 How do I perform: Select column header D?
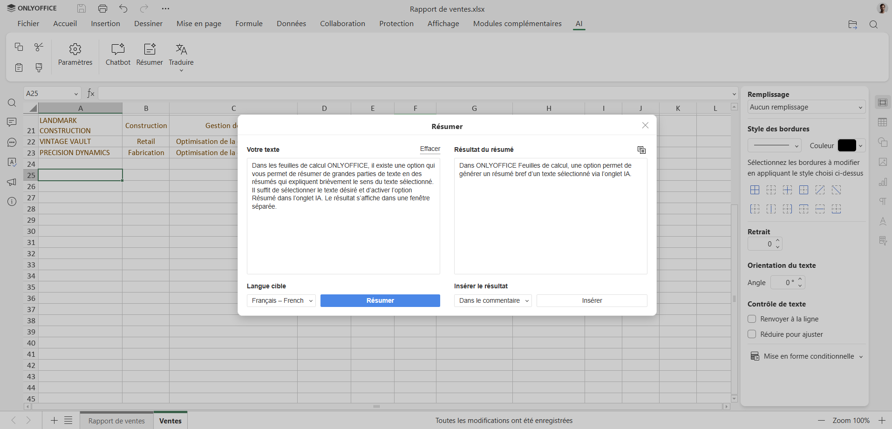(x=324, y=108)
